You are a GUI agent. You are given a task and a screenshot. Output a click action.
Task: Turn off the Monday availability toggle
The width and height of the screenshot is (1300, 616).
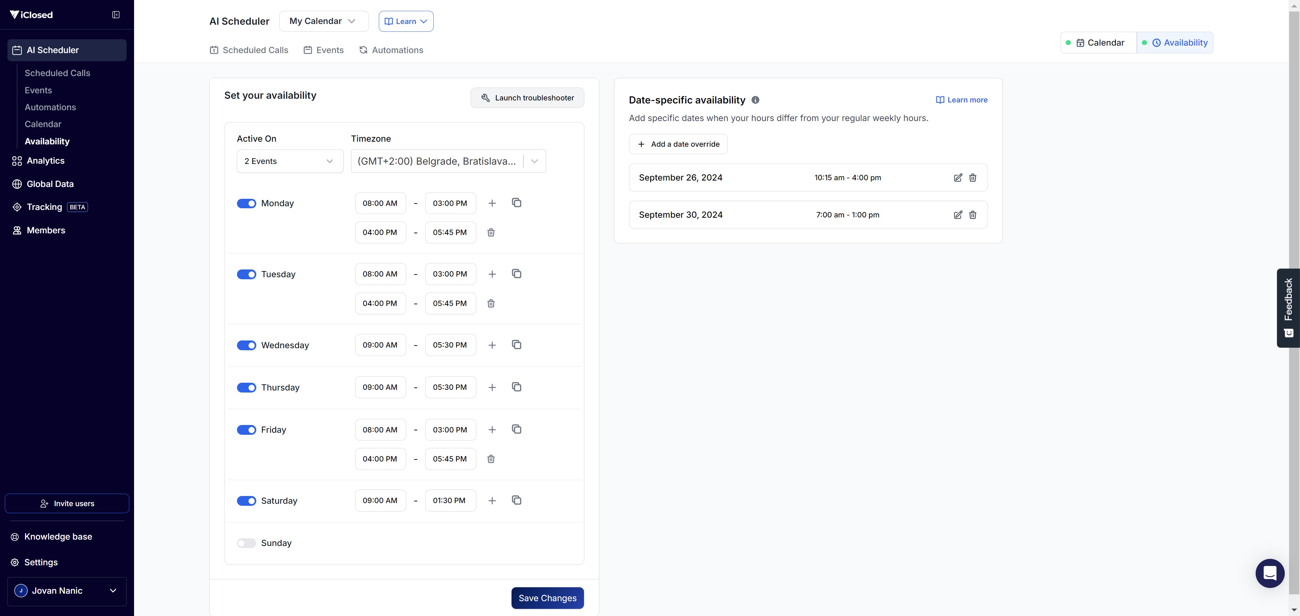point(246,203)
